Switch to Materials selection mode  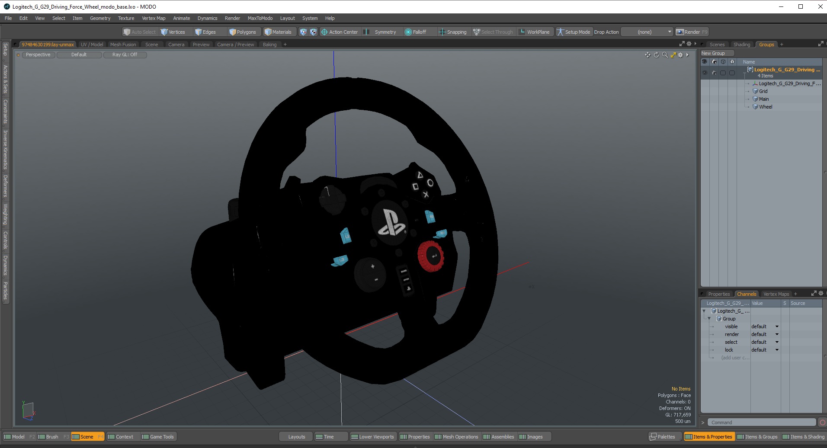pos(278,32)
